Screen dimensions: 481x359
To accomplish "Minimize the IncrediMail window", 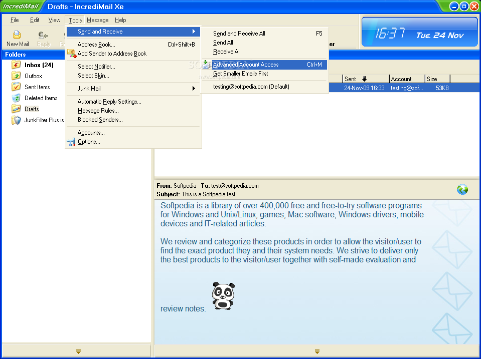I will [x=454, y=6].
